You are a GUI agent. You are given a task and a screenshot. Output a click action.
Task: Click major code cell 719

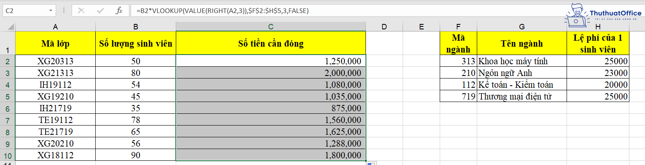coord(458,96)
